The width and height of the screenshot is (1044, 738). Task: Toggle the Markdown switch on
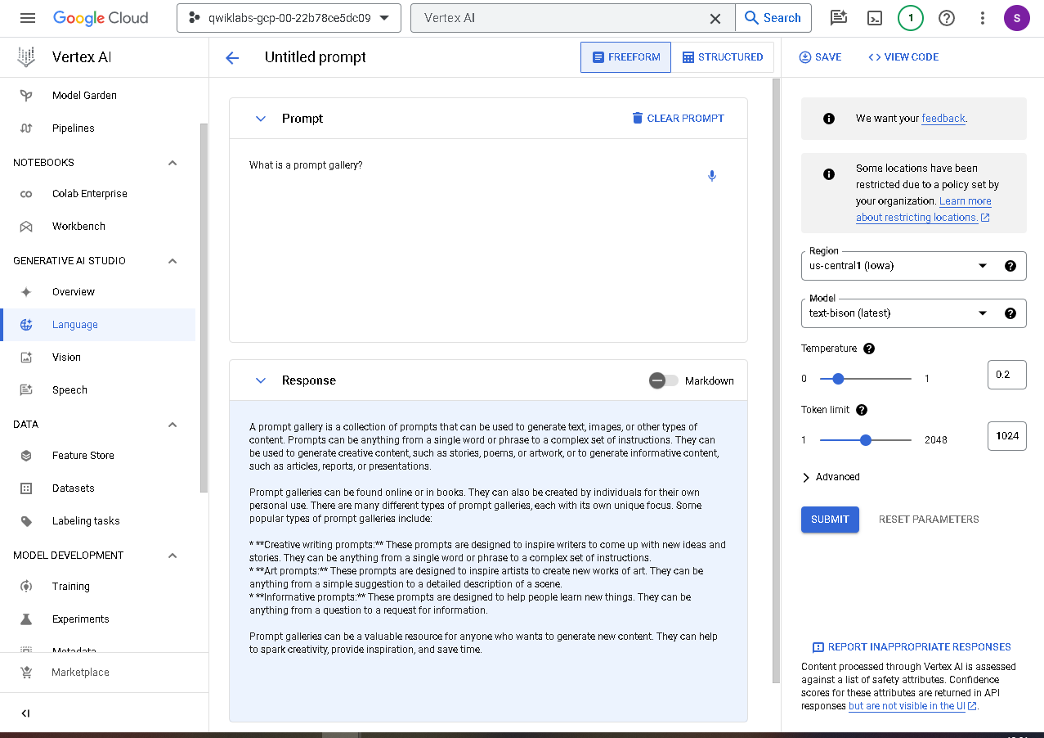click(664, 380)
